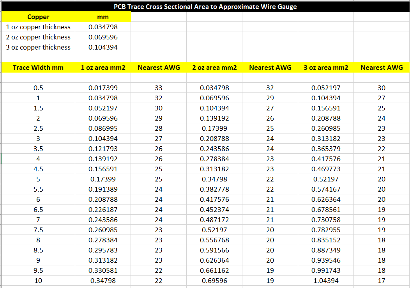
Task: Click the 0.069596 value in the 2 oz copper thickness row
Action: (x=103, y=37)
